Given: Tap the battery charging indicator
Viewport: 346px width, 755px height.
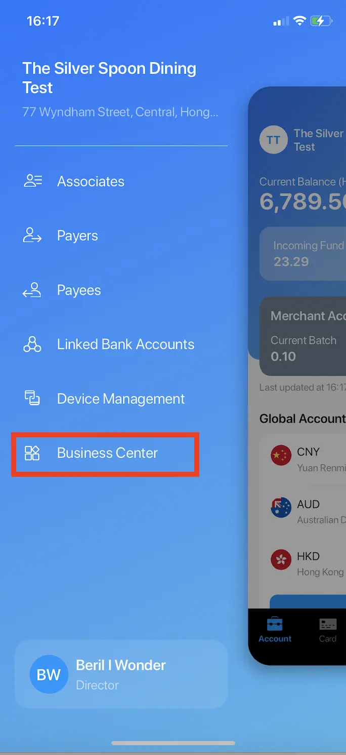Looking at the screenshot, I should (x=321, y=21).
